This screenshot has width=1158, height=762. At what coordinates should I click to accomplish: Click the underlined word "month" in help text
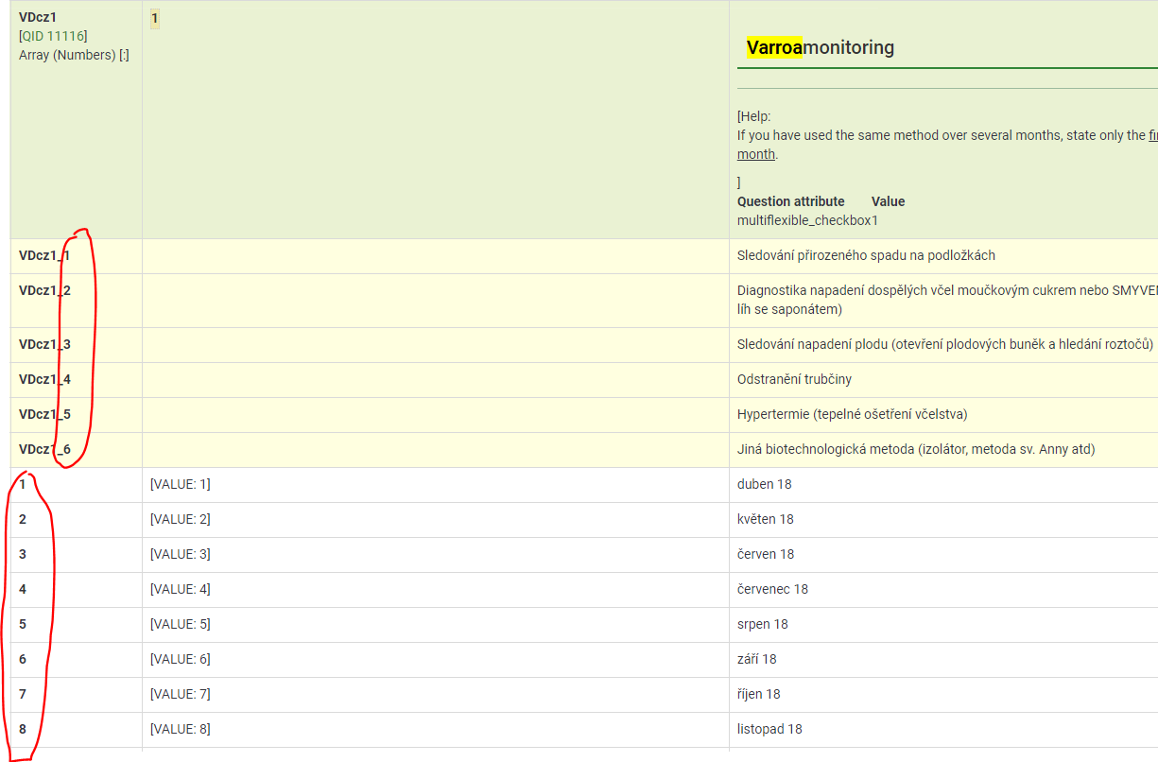[x=755, y=154]
